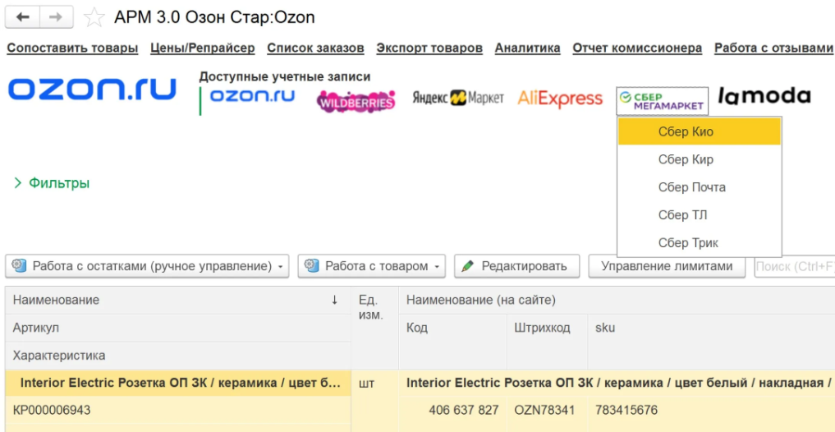The width and height of the screenshot is (835, 432).
Task: Select Сбер Трик account
Action: pos(688,243)
